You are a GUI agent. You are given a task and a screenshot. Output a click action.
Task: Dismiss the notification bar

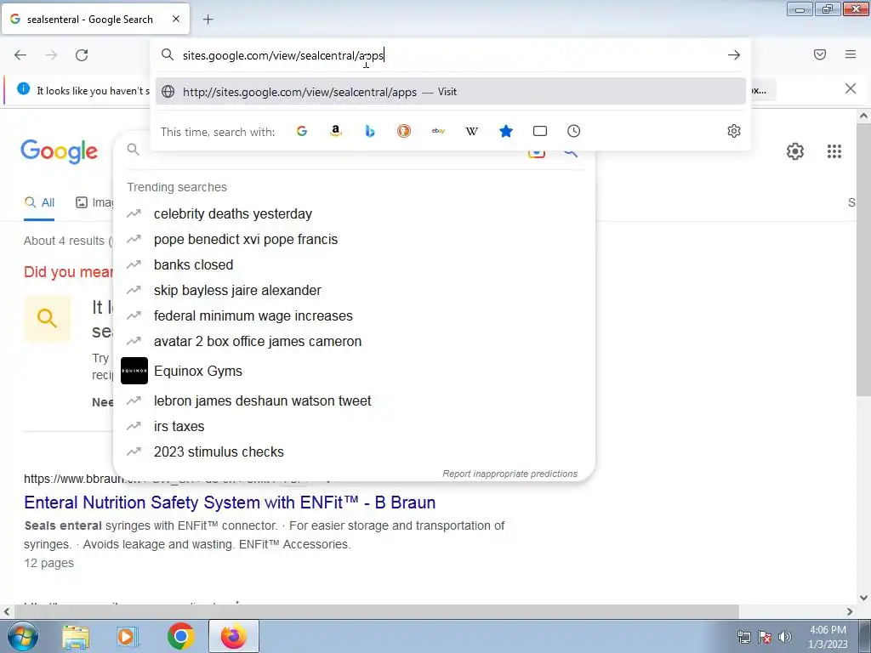click(850, 88)
